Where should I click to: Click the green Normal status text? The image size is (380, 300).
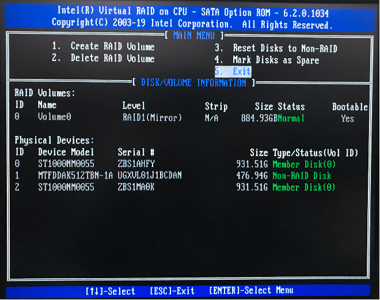[x=292, y=119]
